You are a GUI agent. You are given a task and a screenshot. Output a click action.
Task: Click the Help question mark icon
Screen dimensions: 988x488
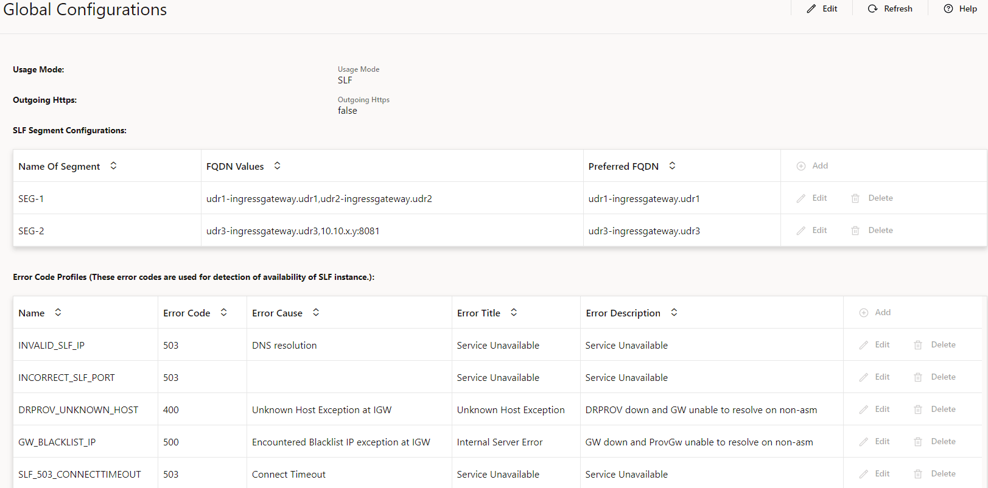point(948,9)
